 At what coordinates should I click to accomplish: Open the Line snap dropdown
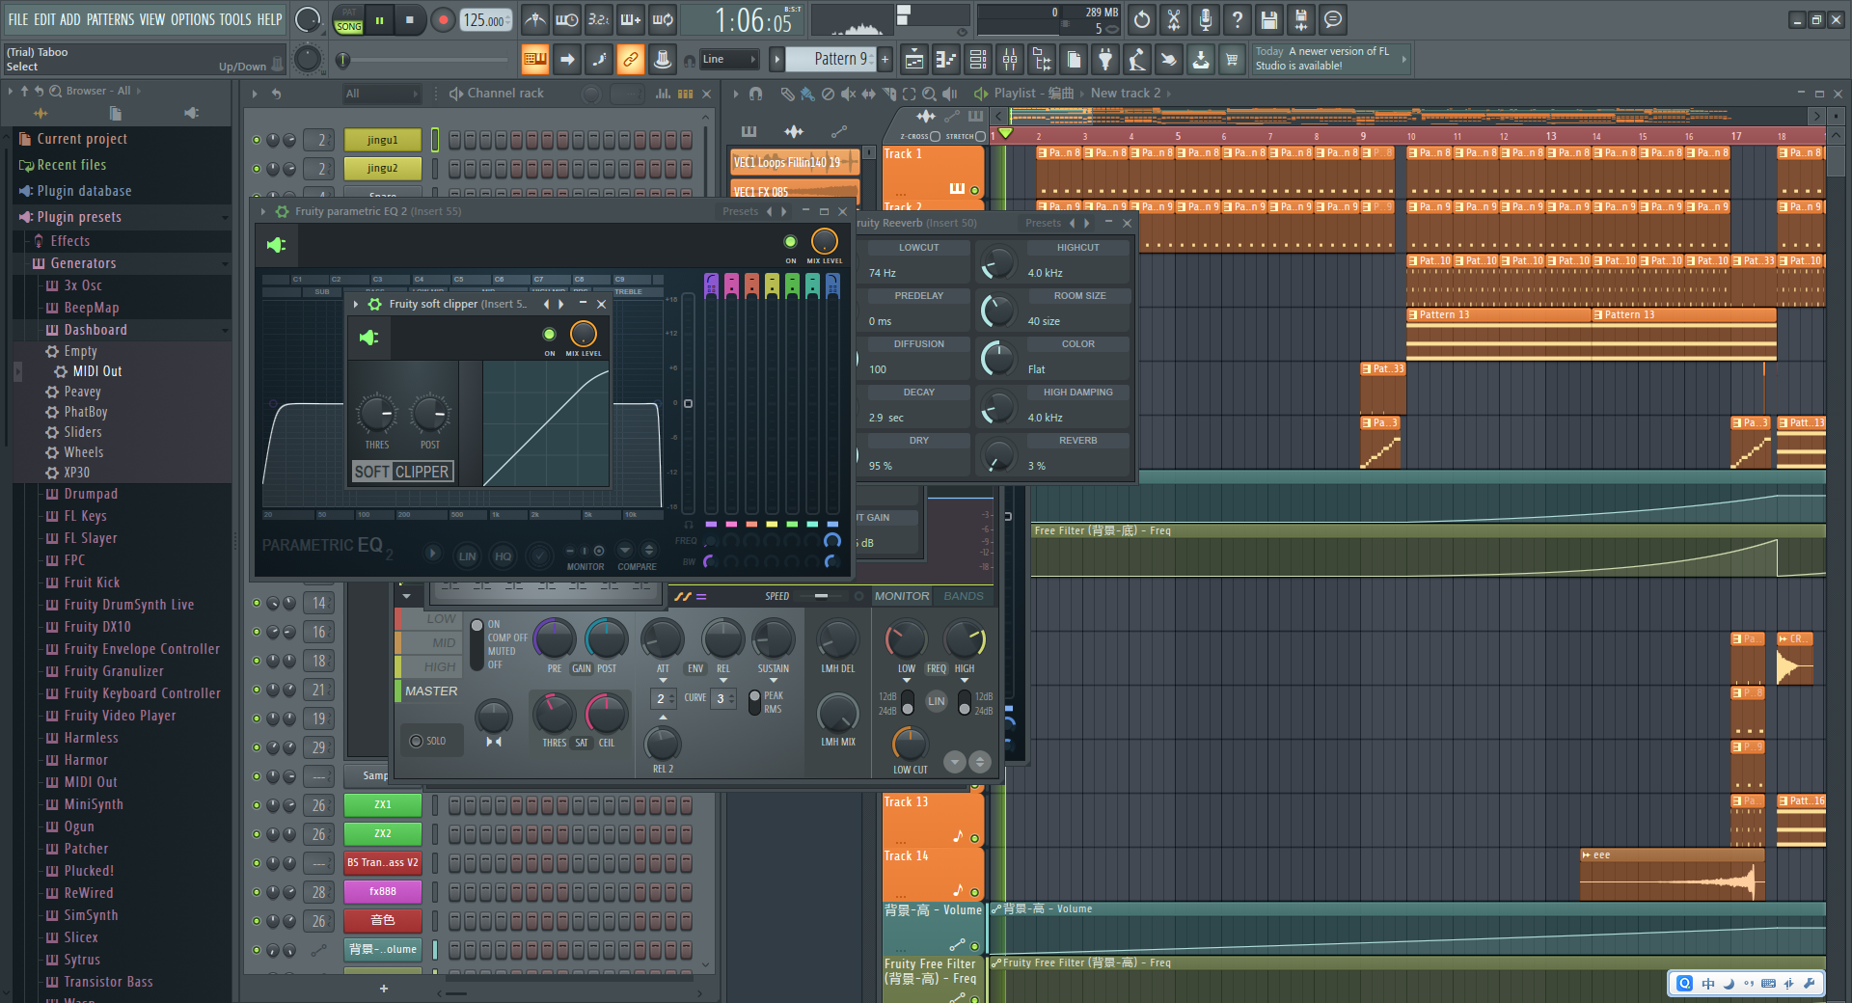click(x=730, y=60)
